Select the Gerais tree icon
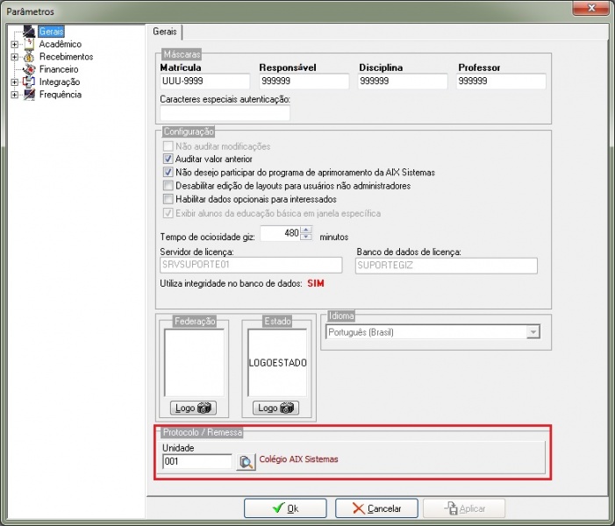The width and height of the screenshot is (615, 526). [29, 32]
